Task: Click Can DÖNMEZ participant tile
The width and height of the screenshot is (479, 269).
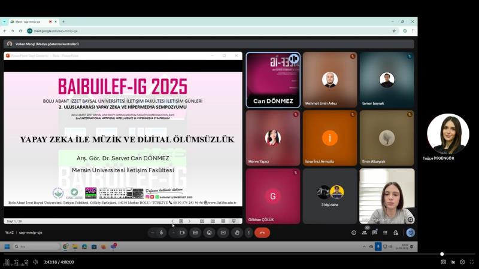Action: coord(273,80)
